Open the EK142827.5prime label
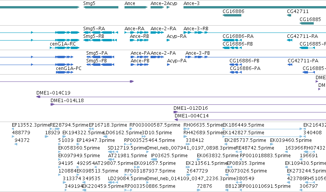 243,133
